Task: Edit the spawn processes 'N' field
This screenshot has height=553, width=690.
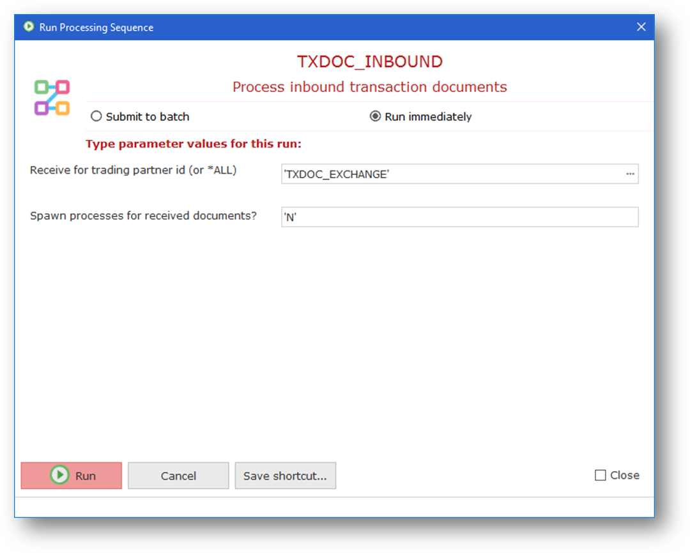Action: [x=460, y=217]
